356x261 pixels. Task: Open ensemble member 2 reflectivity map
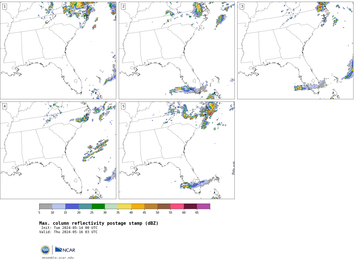(x=177, y=50)
